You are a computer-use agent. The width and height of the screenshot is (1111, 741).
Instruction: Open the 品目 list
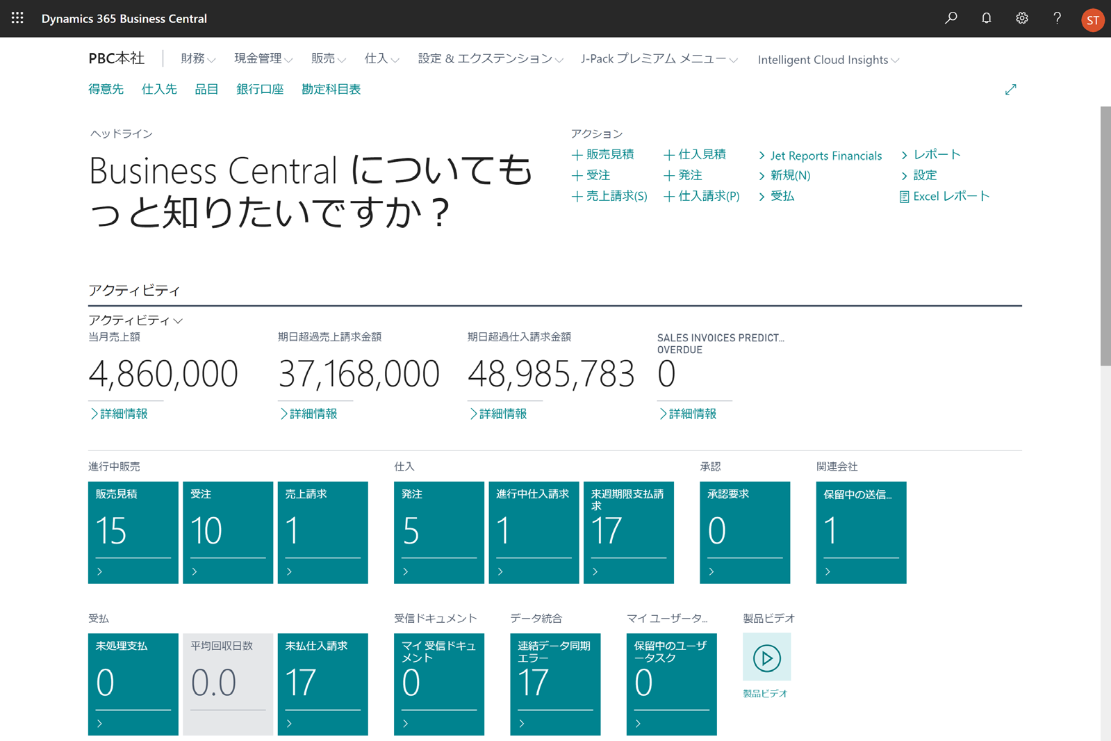click(206, 89)
